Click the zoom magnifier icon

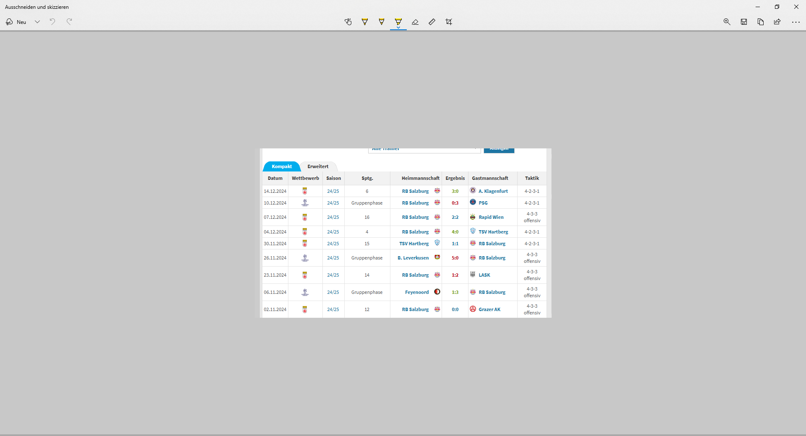click(727, 22)
